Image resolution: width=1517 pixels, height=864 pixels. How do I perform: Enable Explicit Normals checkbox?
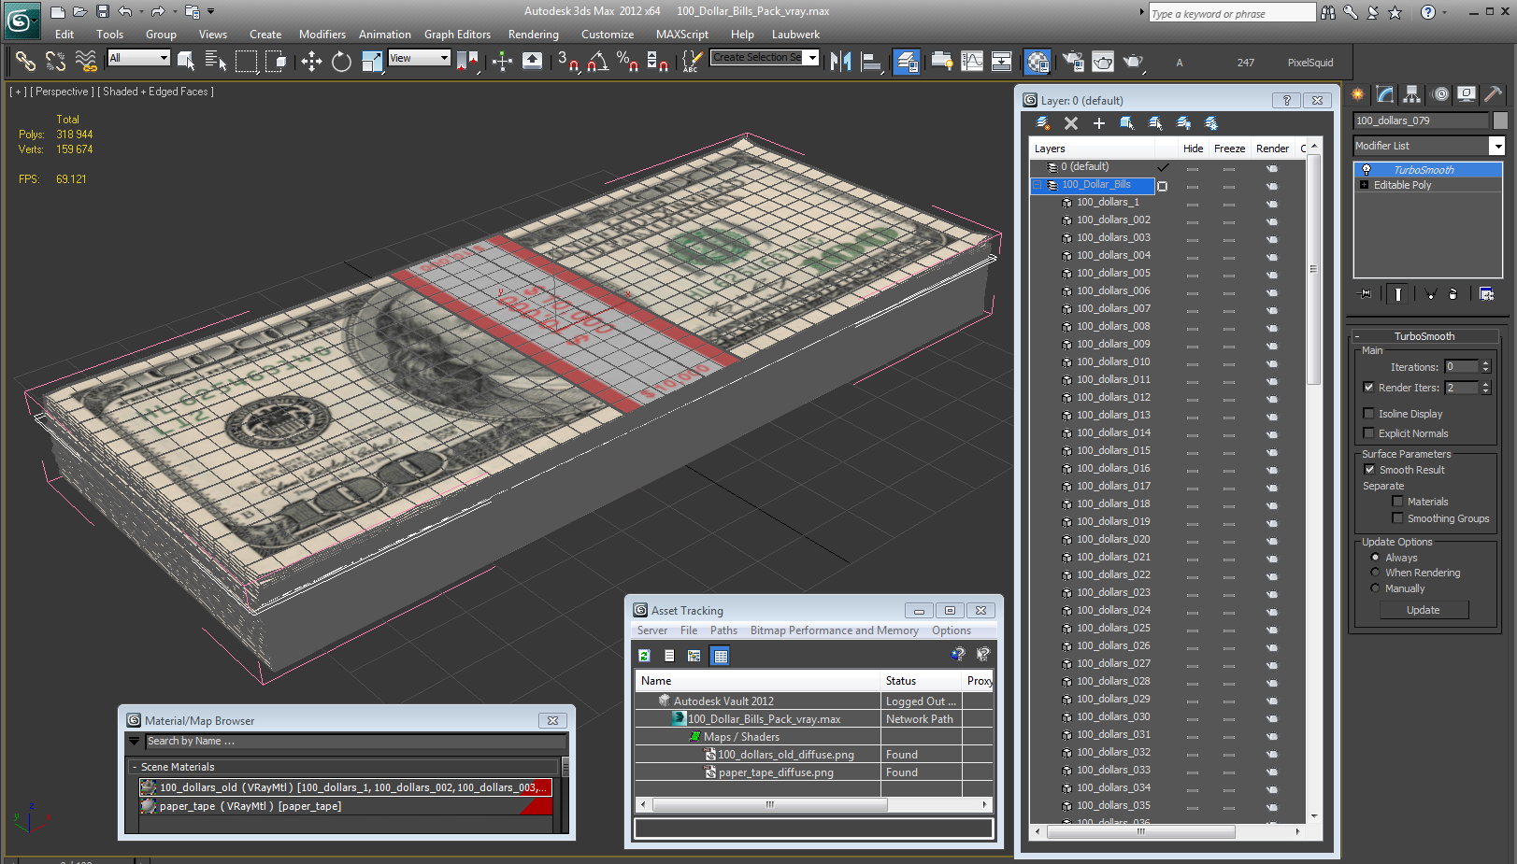[x=1368, y=433]
